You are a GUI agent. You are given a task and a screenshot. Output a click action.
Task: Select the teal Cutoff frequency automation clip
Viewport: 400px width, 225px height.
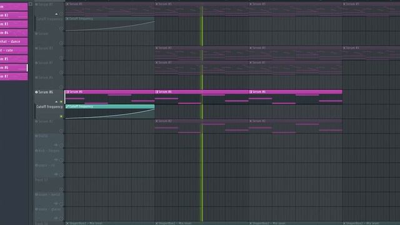point(110,111)
